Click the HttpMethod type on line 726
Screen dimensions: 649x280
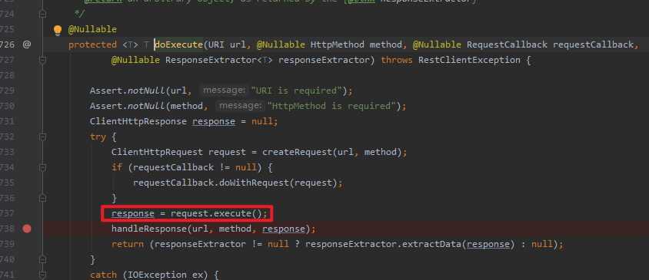click(x=338, y=44)
